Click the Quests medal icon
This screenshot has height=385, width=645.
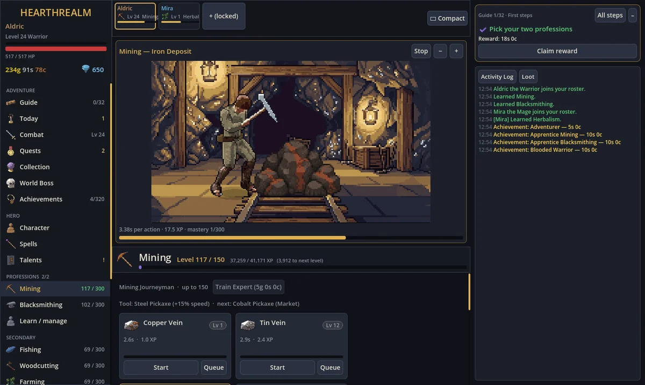[x=11, y=151]
